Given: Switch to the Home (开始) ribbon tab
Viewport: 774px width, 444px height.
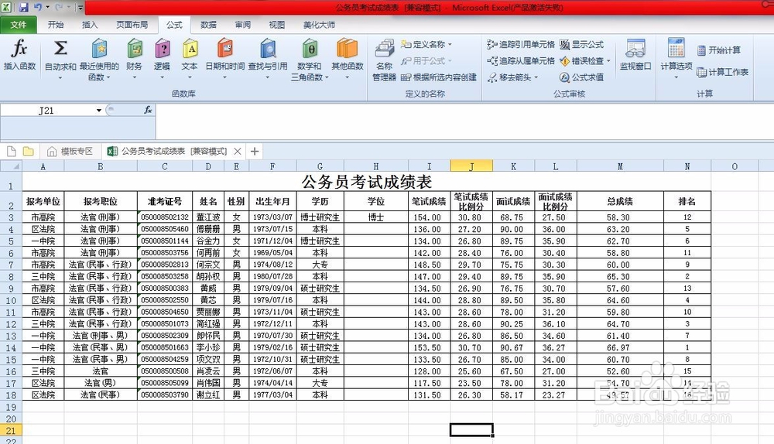Looking at the screenshot, I should pos(56,25).
